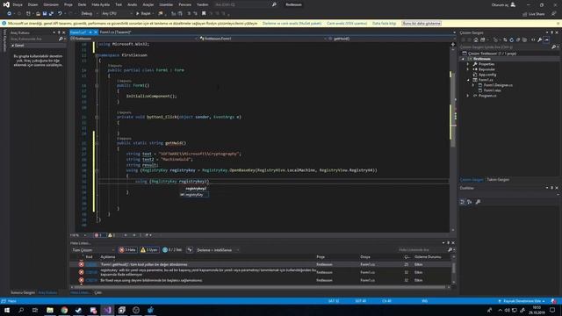Image resolution: width=562 pixels, height=316 pixels.
Task: Click the taskbar search icon
Action: [x=21, y=310]
